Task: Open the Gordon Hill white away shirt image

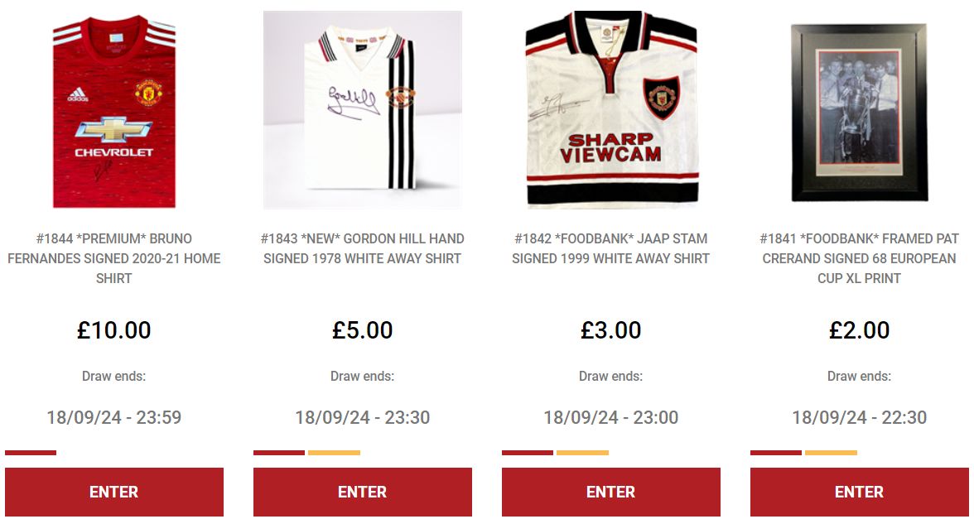Action: pyautogui.click(x=363, y=110)
